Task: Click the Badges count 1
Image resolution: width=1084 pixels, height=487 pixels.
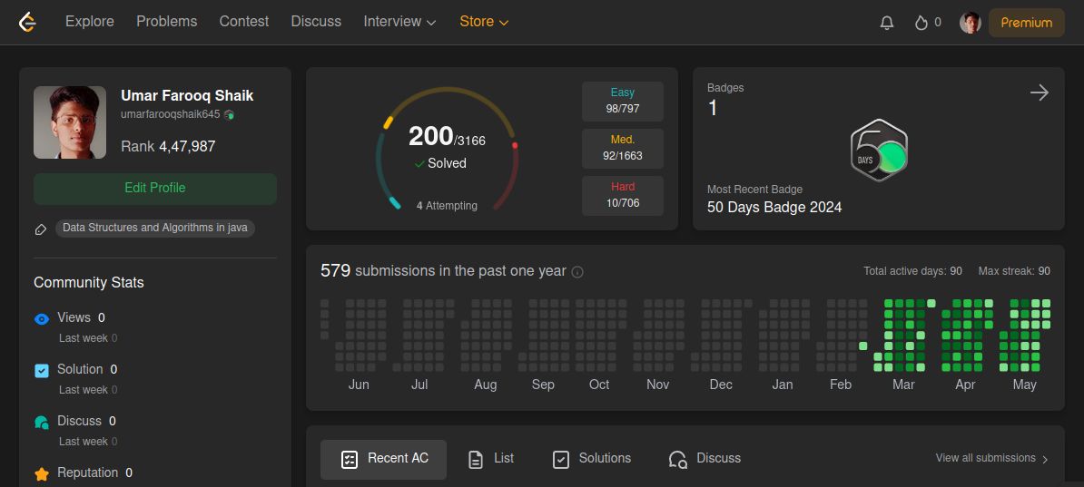Action: click(x=713, y=109)
